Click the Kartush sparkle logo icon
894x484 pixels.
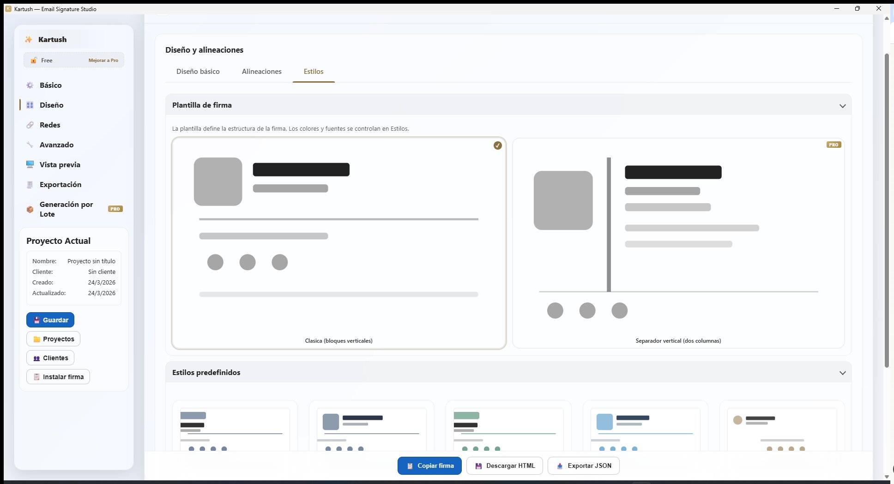[x=29, y=40]
